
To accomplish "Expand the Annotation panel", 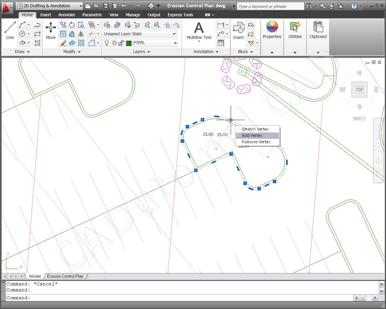I will pyautogui.click(x=206, y=52).
